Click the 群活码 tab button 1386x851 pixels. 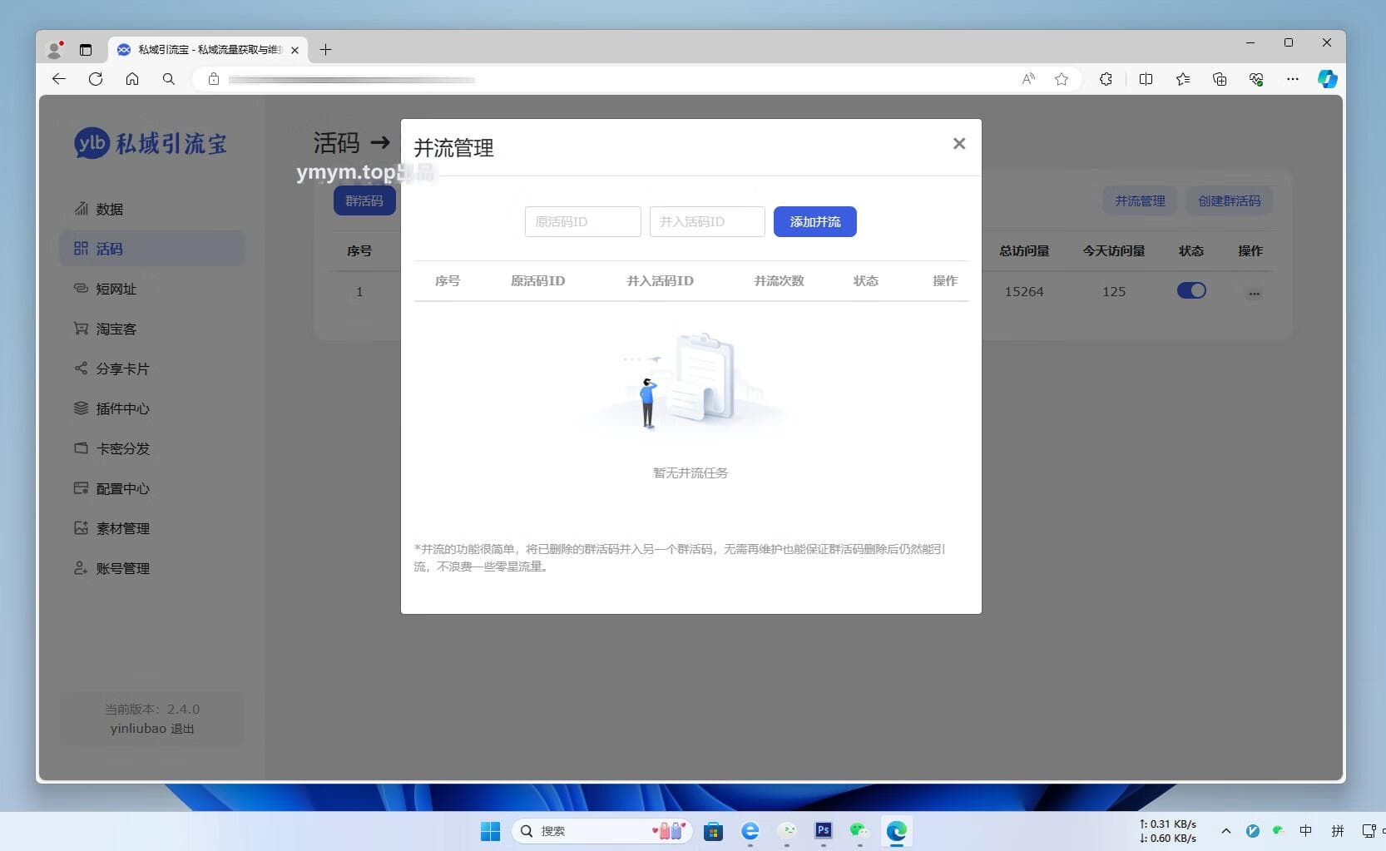(x=364, y=200)
